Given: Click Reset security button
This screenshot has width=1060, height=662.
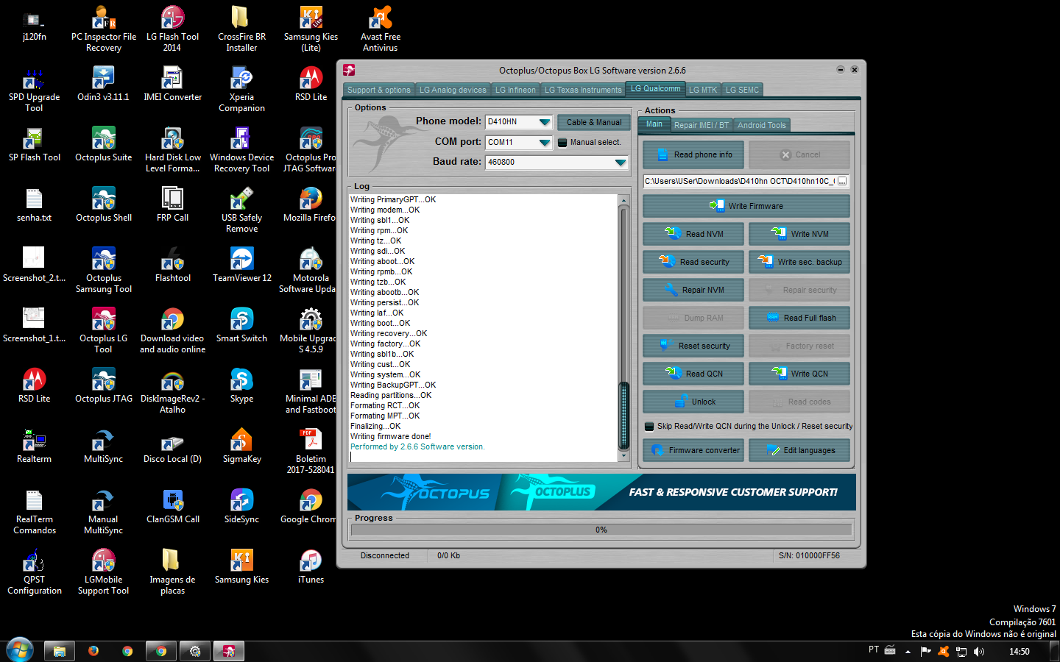Looking at the screenshot, I should [x=693, y=346].
